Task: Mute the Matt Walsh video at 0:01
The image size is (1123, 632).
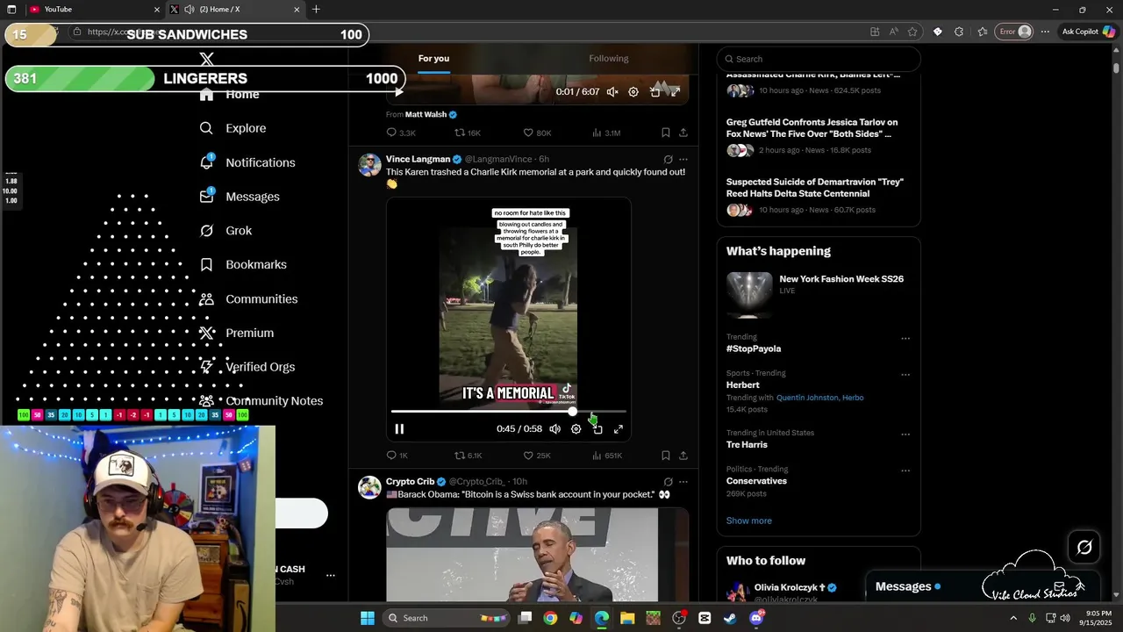Action: click(612, 91)
